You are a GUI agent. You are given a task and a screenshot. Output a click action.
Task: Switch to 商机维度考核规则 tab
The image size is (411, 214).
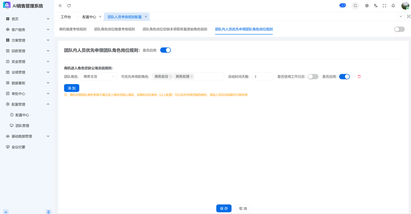point(73,29)
